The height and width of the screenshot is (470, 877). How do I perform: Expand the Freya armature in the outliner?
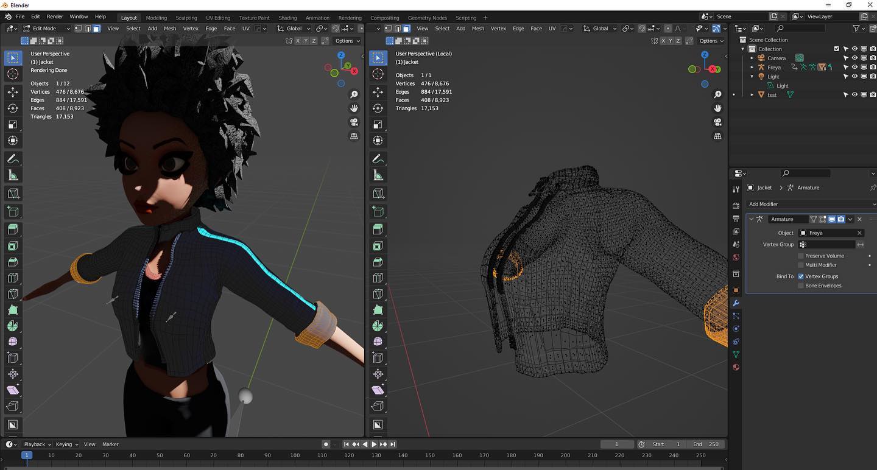[x=752, y=68]
